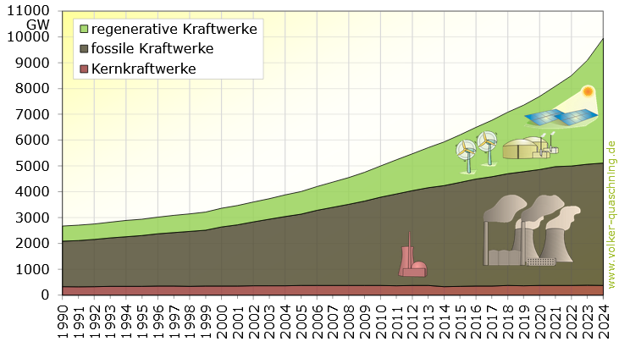Viewport: 619px width, 347px height.
Task: Click the green regenerative Kraftwerke legend swatch
Action: [83, 30]
